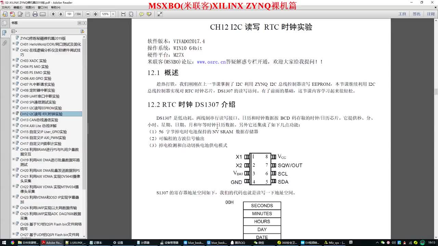
Task: Click the www.osrc.cn forum link
Action: (x=211, y=62)
